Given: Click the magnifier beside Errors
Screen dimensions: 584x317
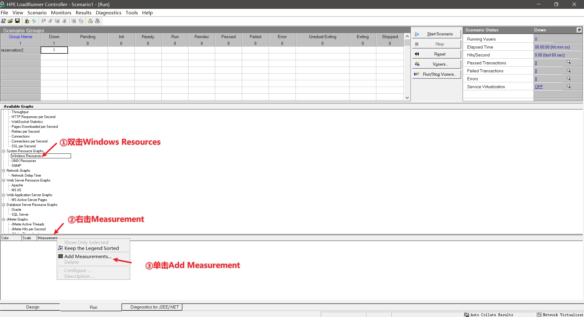Looking at the screenshot, I should coord(569,78).
